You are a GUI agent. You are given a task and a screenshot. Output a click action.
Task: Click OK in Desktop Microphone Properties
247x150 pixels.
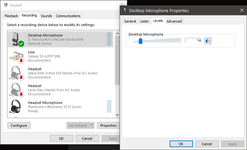(181, 144)
